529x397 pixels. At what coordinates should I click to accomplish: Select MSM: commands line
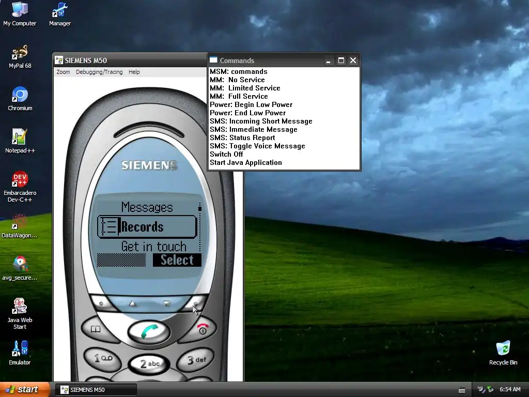(239, 71)
